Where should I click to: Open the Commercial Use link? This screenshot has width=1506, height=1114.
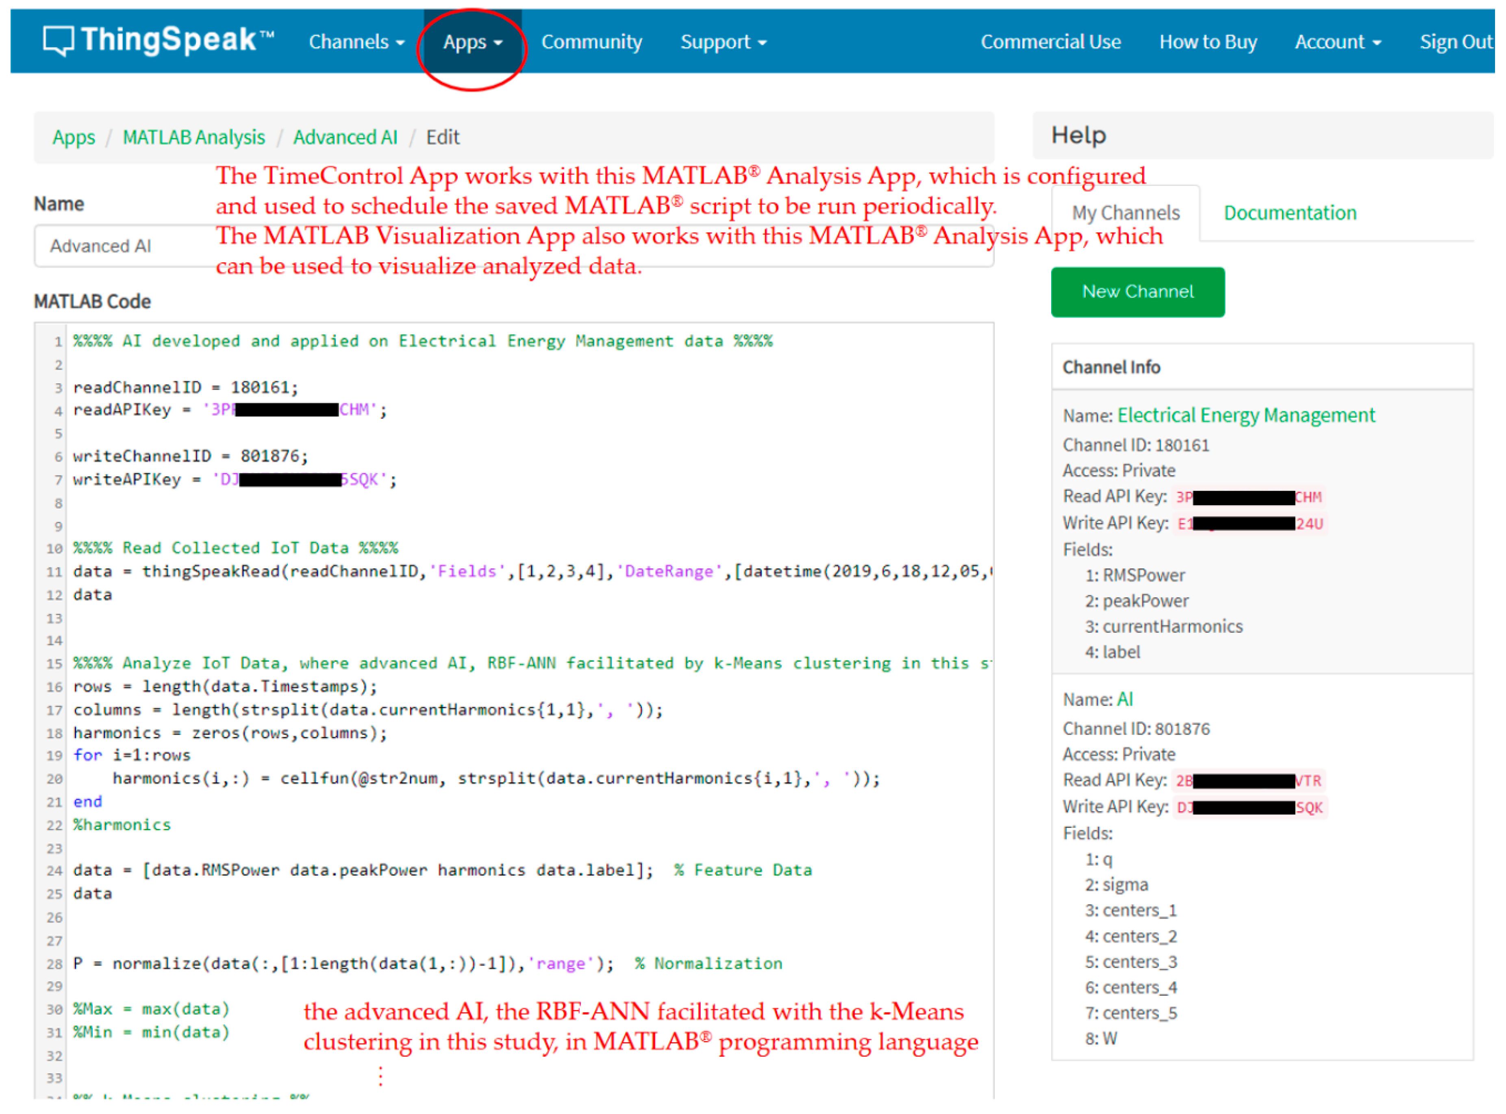pyautogui.click(x=1051, y=42)
